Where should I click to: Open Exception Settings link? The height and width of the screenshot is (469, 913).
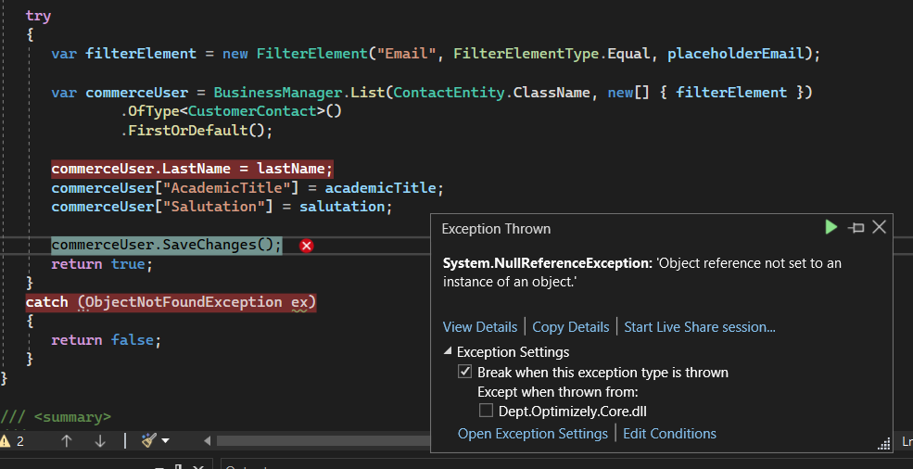point(533,434)
